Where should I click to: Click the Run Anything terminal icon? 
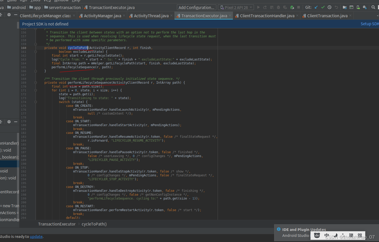351,7
